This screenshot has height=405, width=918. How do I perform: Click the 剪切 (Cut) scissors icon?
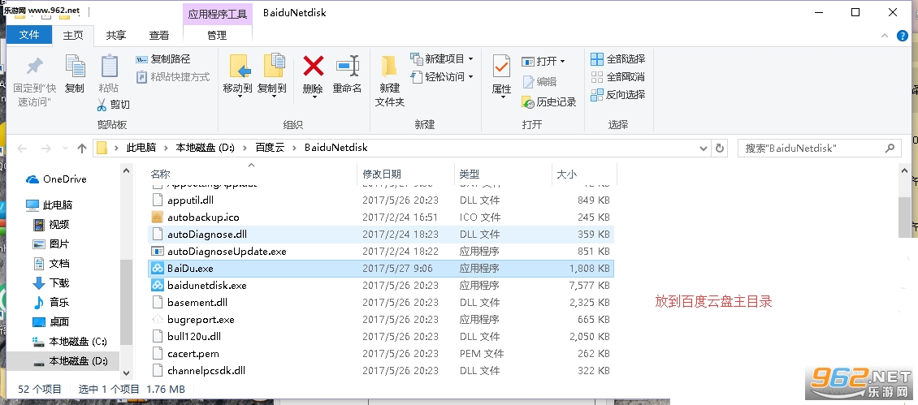tap(102, 105)
